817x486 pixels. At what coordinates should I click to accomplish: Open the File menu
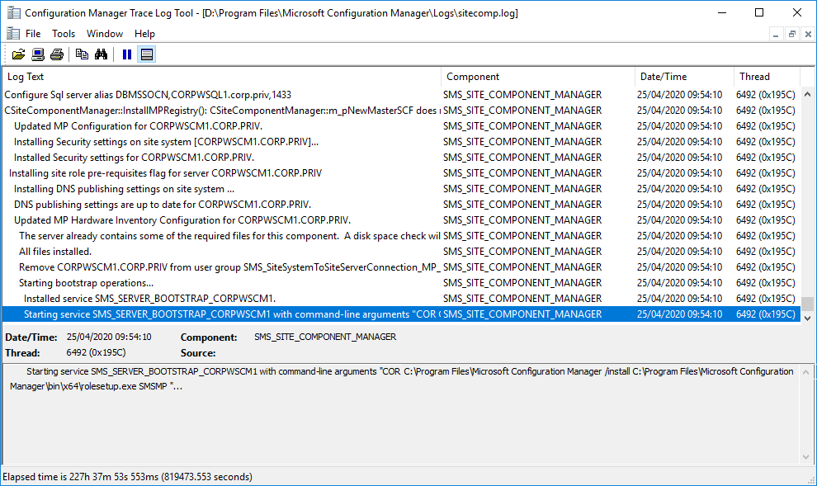point(33,34)
